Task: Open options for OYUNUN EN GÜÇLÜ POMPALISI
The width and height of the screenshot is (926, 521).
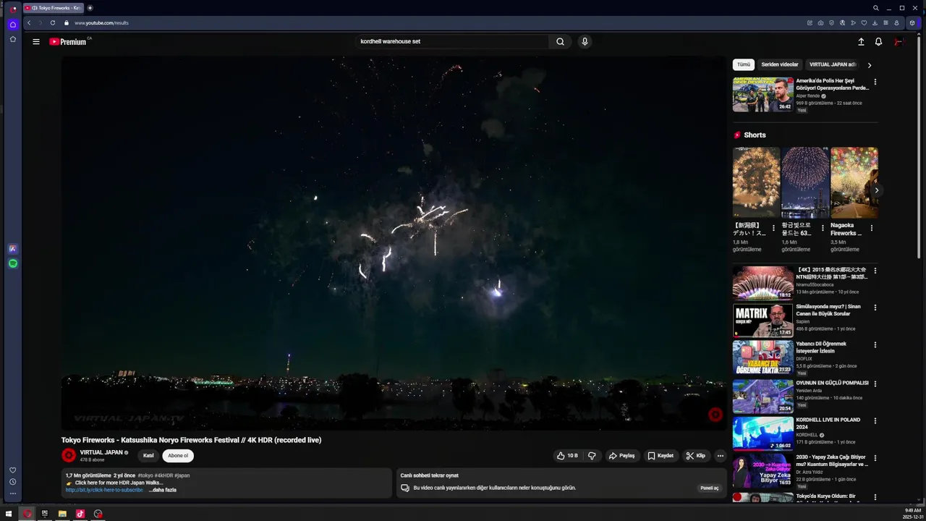Action: (x=875, y=383)
